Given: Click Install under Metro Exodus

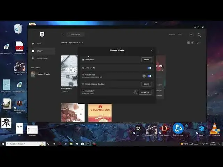Looking at the screenshot, I should point(65,92).
